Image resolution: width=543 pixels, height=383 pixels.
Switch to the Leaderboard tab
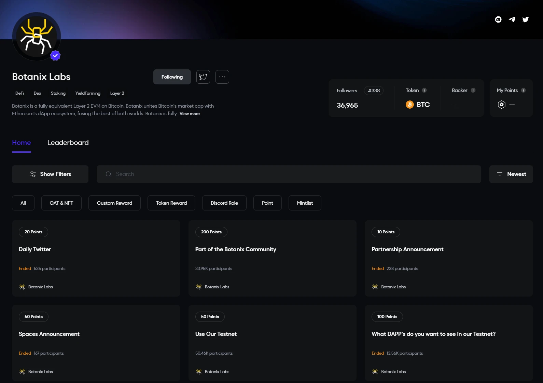coord(68,142)
